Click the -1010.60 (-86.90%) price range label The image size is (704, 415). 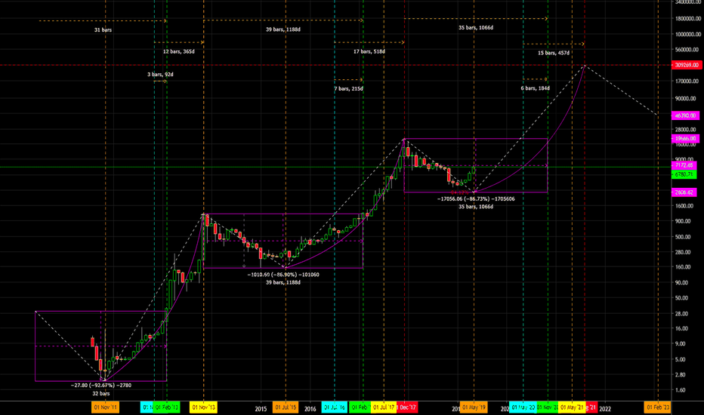(x=283, y=275)
